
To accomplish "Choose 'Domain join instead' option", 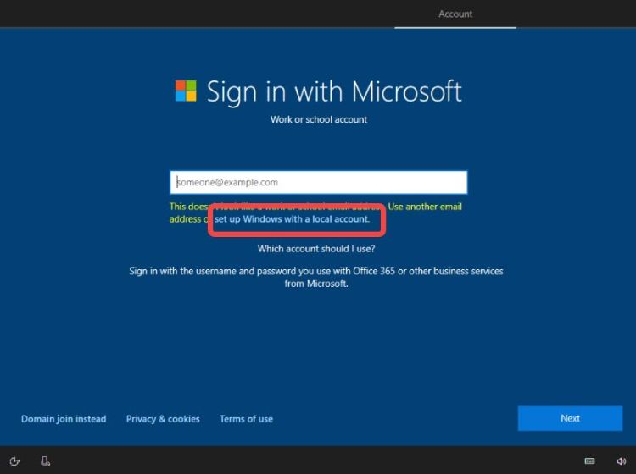I will click(x=64, y=418).
